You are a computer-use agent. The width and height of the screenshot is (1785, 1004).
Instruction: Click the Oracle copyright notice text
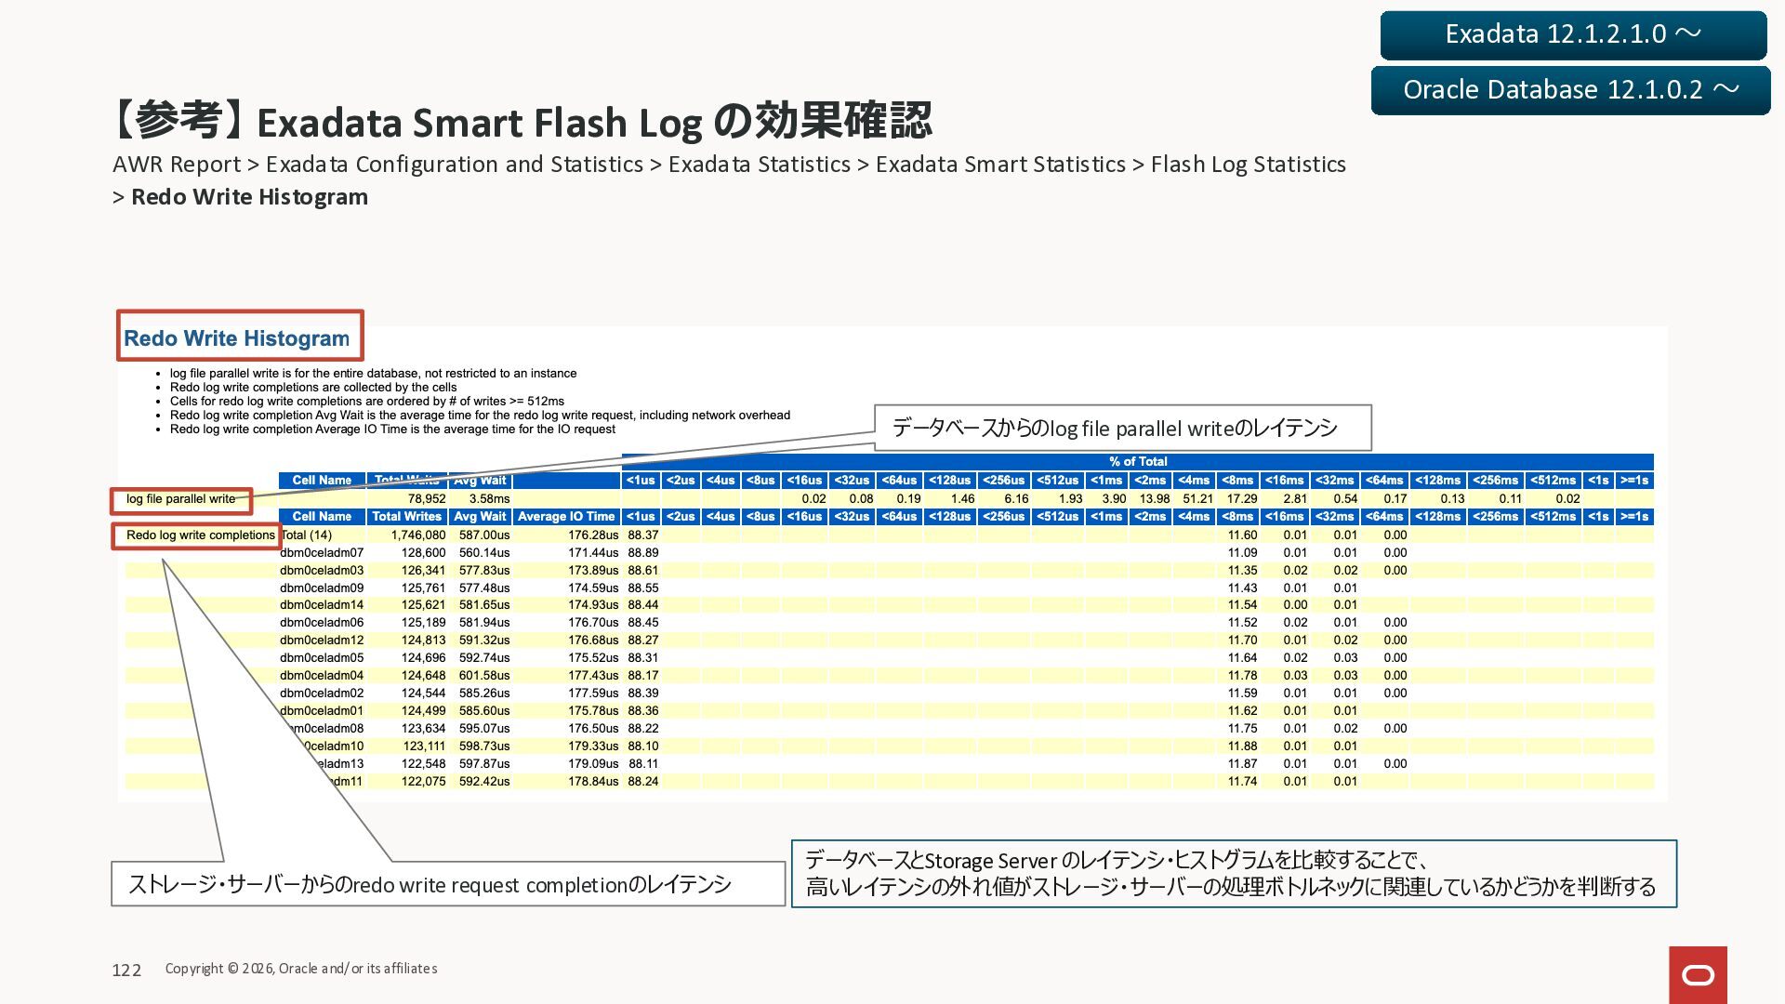click(301, 969)
